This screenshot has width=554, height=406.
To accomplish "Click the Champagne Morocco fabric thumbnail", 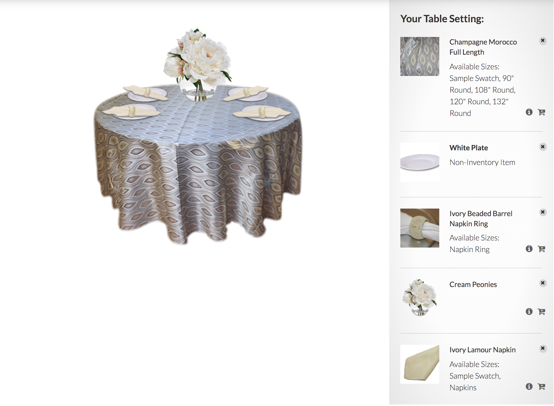I will (420, 56).
